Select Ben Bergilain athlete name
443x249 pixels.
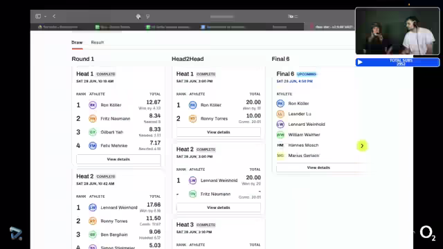[x=114, y=234]
